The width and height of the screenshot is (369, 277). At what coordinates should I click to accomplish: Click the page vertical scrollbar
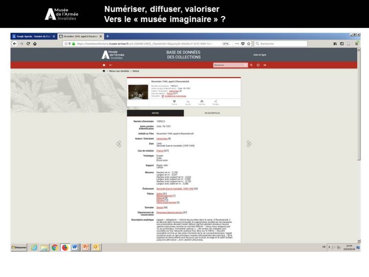click(359, 106)
